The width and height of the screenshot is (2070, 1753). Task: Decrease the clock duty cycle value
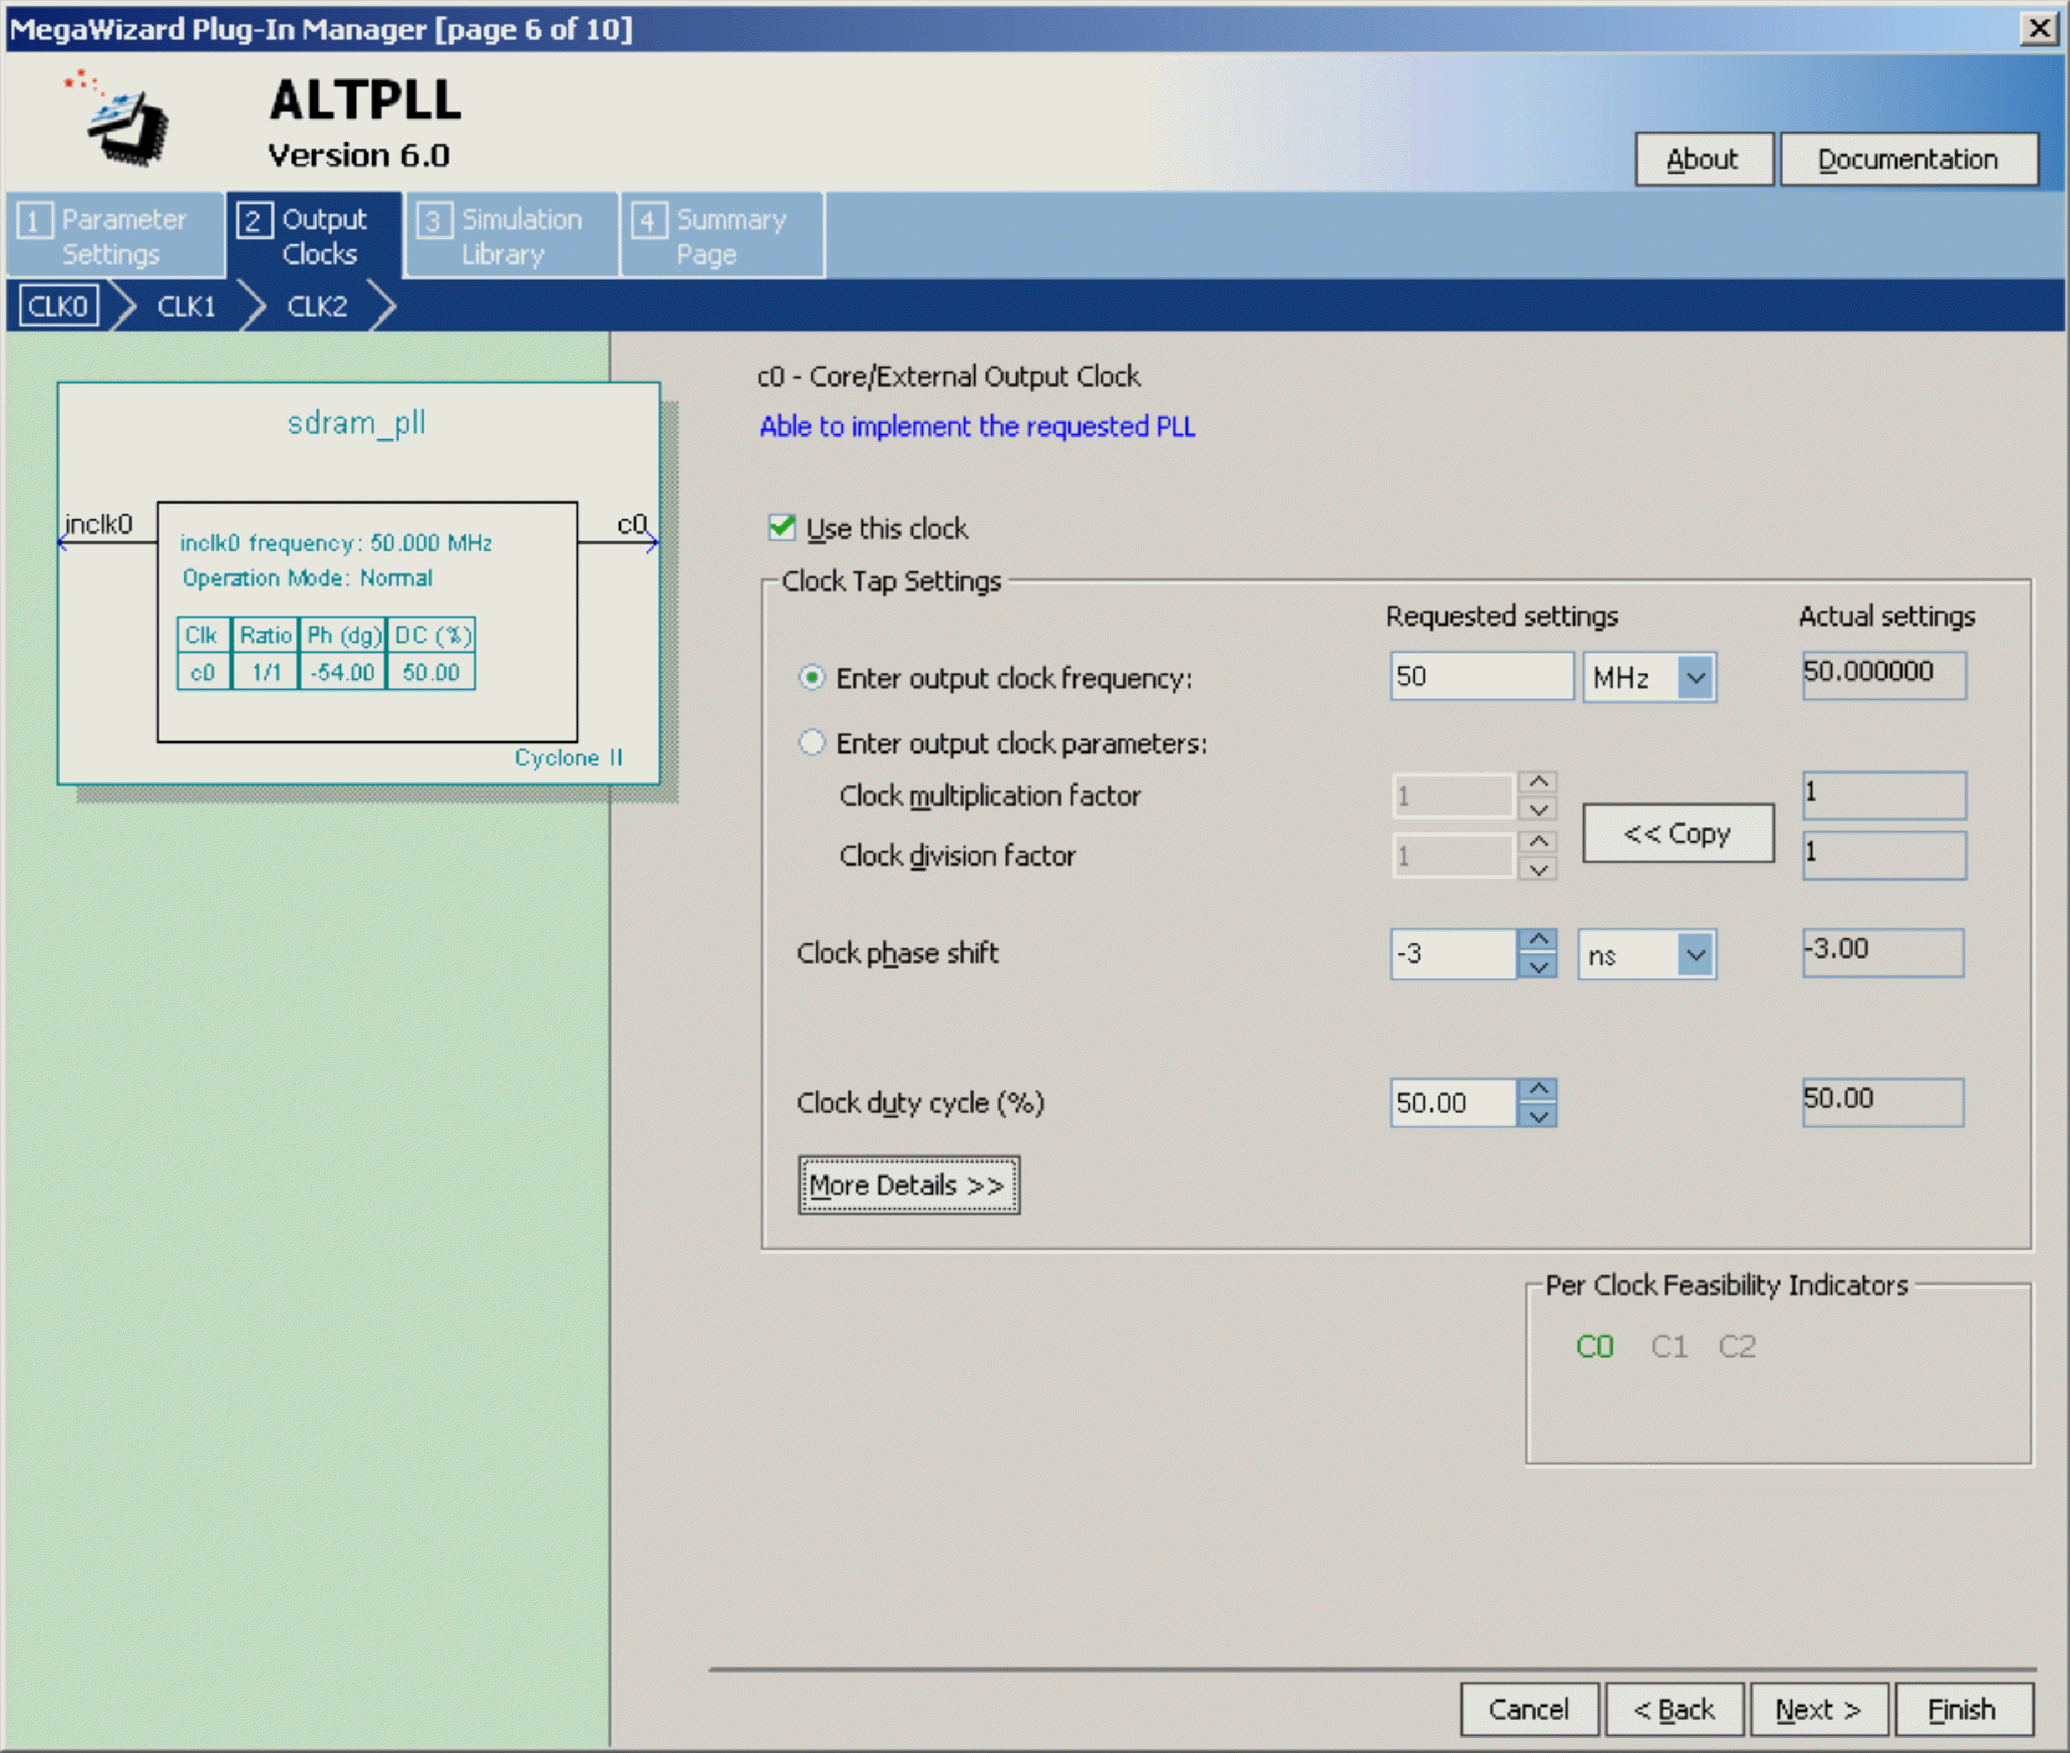(1538, 1117)
